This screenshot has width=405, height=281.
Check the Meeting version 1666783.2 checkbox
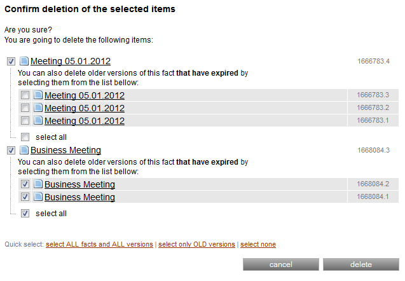25,108
